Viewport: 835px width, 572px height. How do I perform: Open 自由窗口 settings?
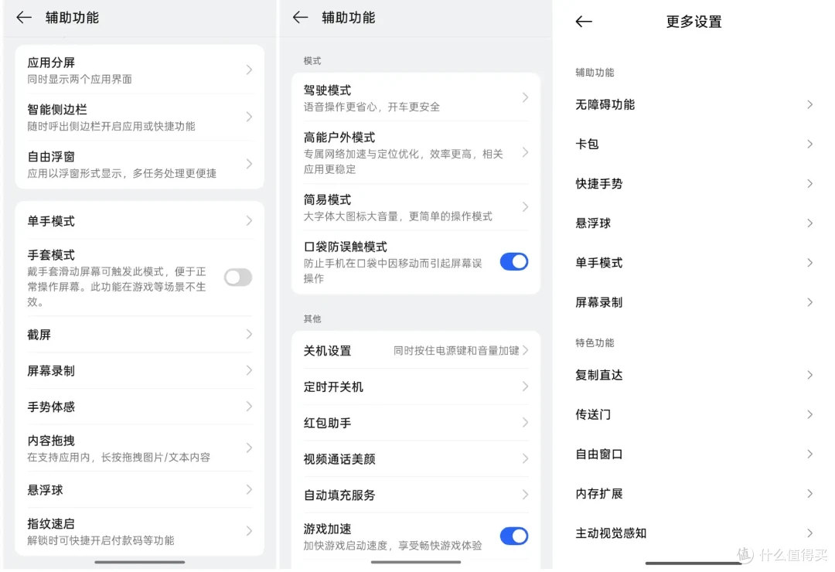694,455
